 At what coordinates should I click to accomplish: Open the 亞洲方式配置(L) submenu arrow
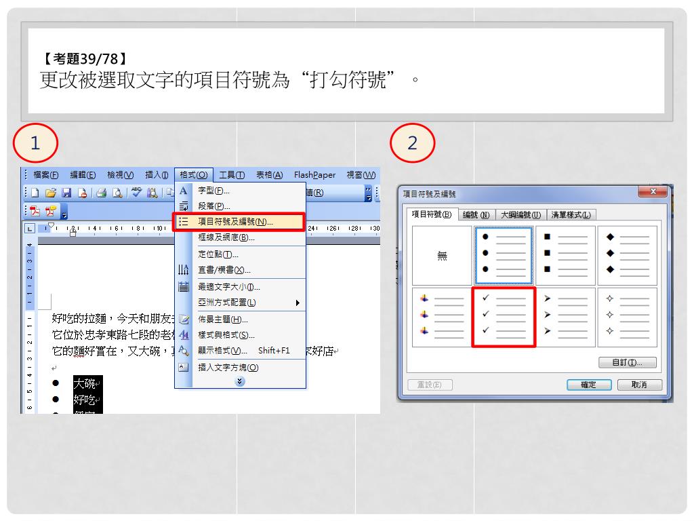click(298, 303)
